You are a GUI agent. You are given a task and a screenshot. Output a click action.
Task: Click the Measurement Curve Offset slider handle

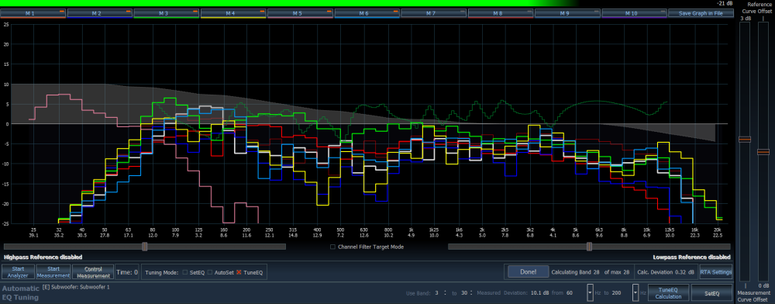pos(763,152)
